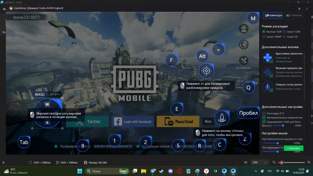Image resolution: width=313 pixels, height=176 pixels.
Task: Click Login with Facebook button
Action: point(133,122)
